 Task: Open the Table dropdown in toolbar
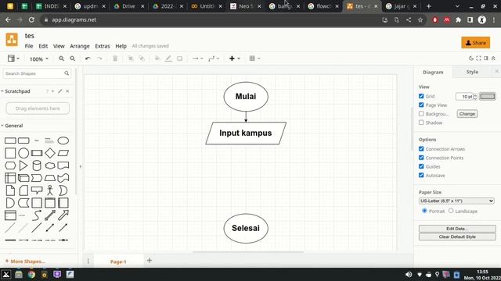click(x=254, y=59)
